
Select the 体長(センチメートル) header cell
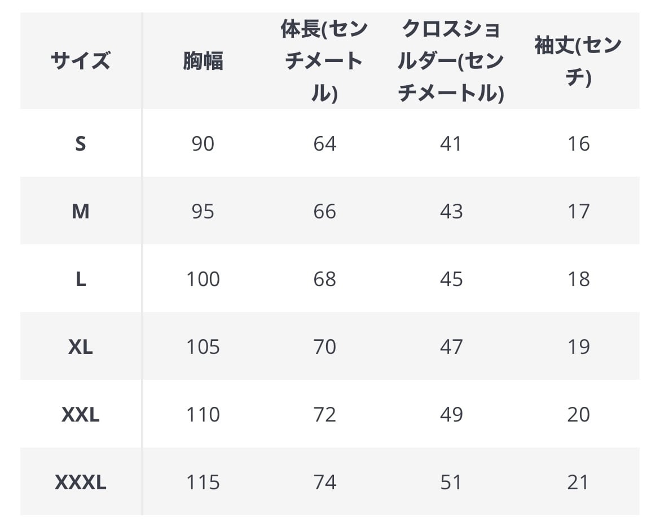click(x=324, y=60)
